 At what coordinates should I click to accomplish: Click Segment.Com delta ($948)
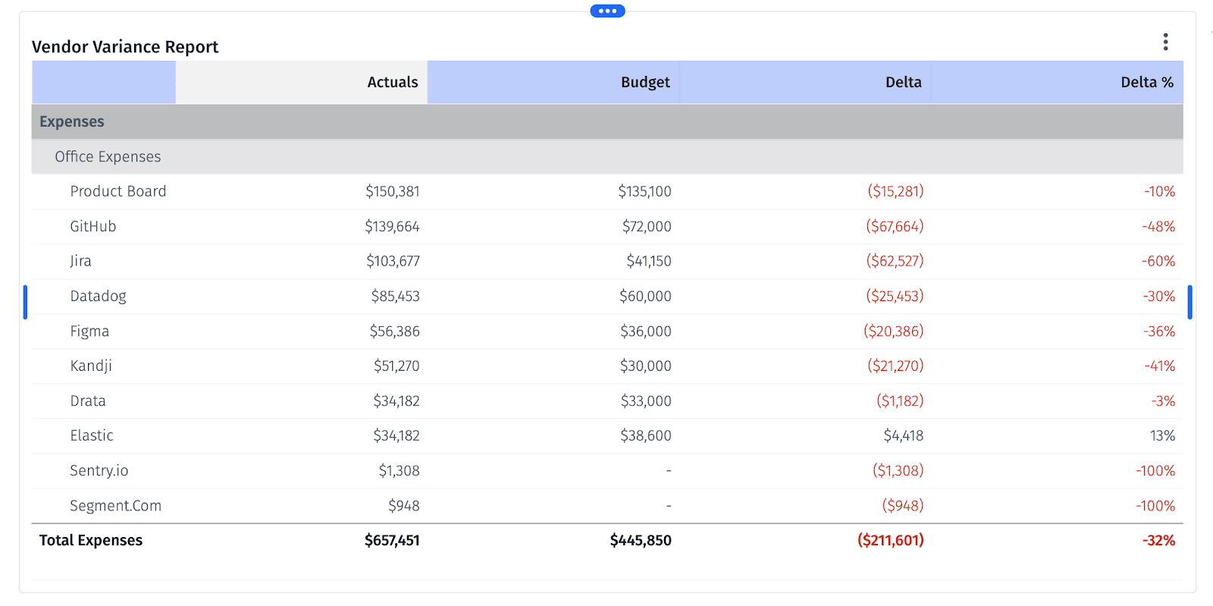[902, 506]
